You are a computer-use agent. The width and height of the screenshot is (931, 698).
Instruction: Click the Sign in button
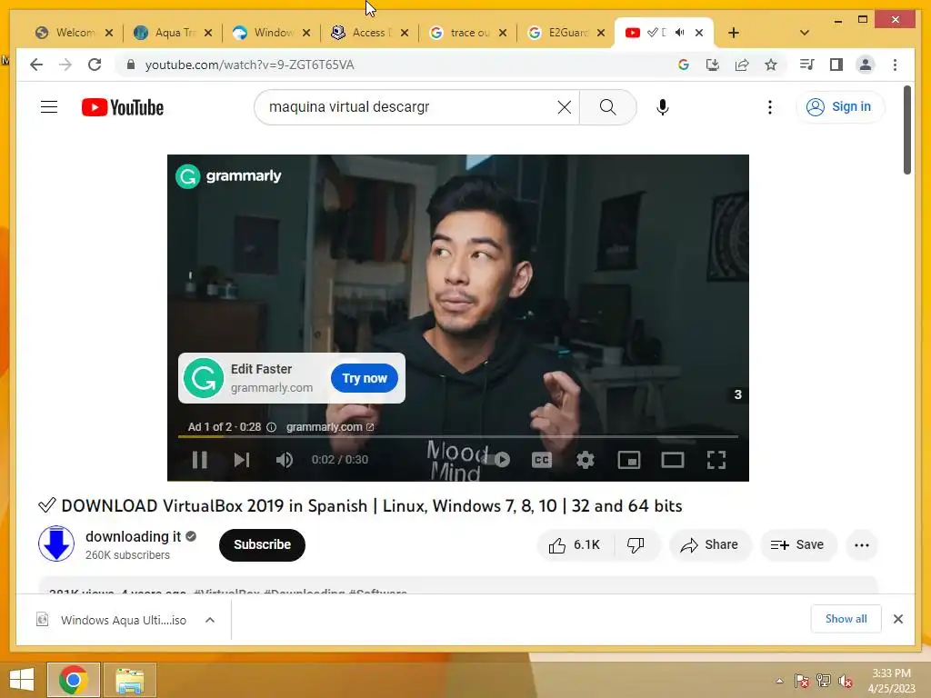click(839, 107)
